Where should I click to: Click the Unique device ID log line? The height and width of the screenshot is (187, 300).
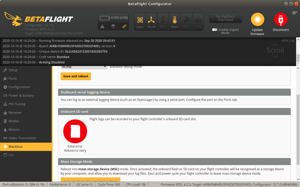(55, 52)
